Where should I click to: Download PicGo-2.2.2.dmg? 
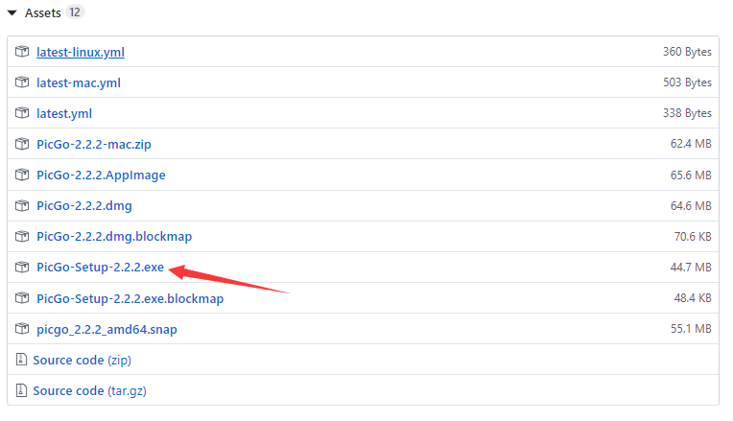[x=84, y=205]
